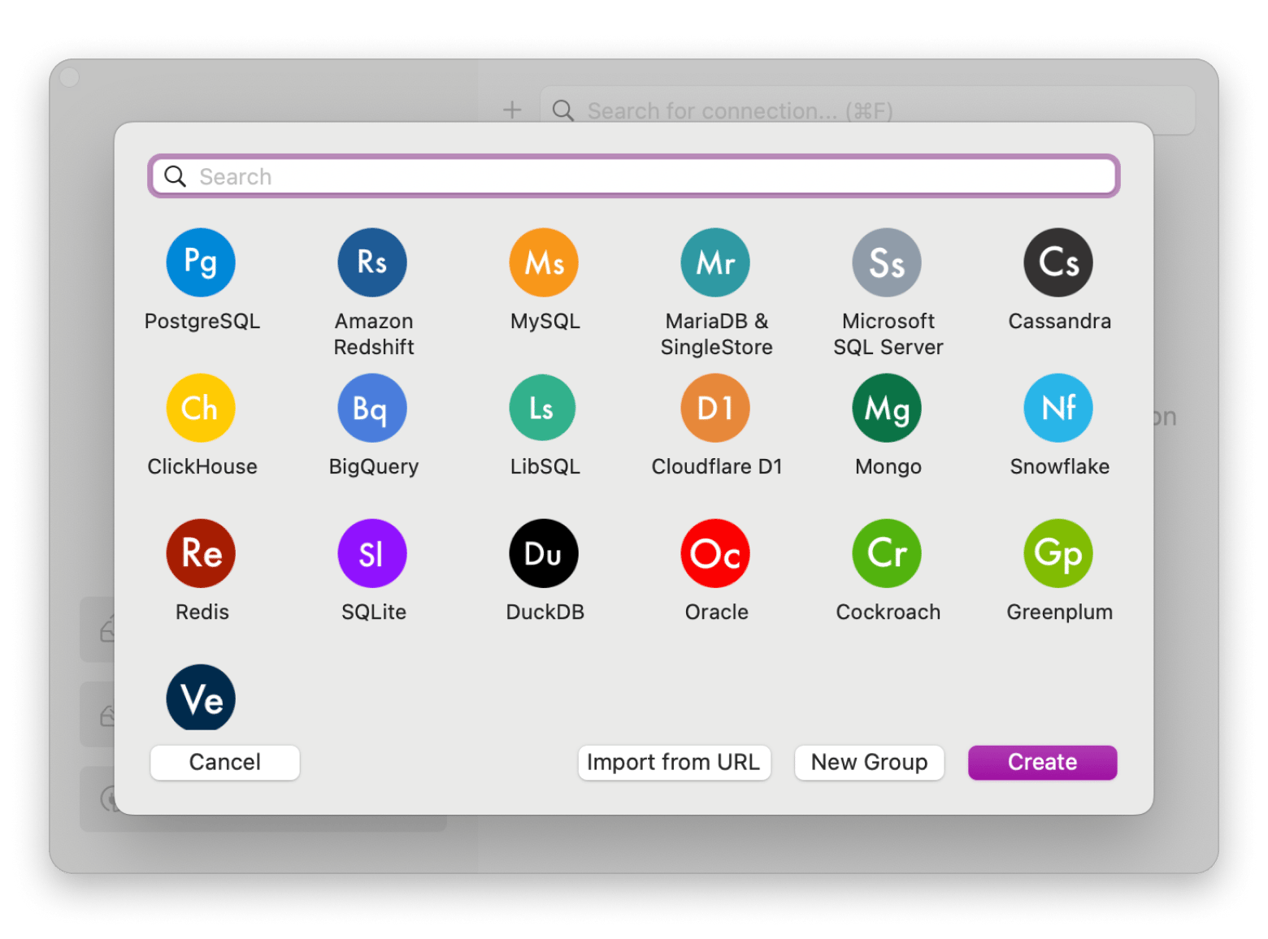Select the Amazon Redshift database icon

[x=371, y=262]
